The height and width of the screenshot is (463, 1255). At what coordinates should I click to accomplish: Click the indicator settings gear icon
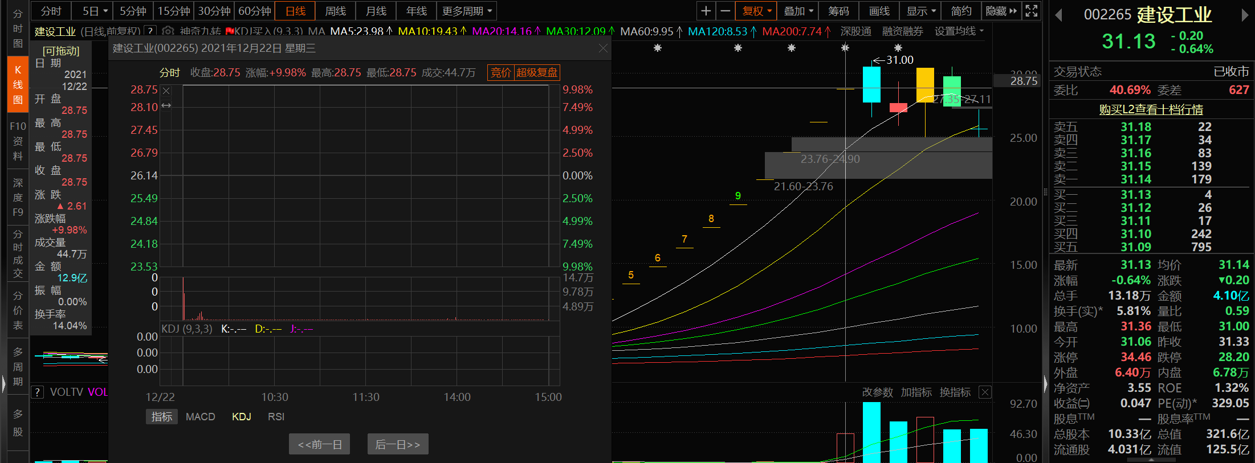pyautogui.click(x=168, y=31)
